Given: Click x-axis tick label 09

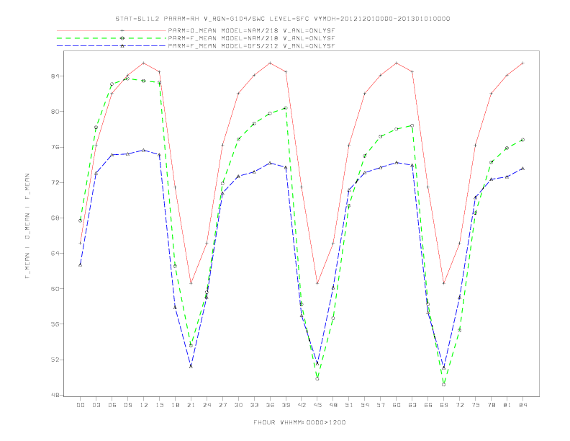Looking at the screenshot, I should 127,405.
